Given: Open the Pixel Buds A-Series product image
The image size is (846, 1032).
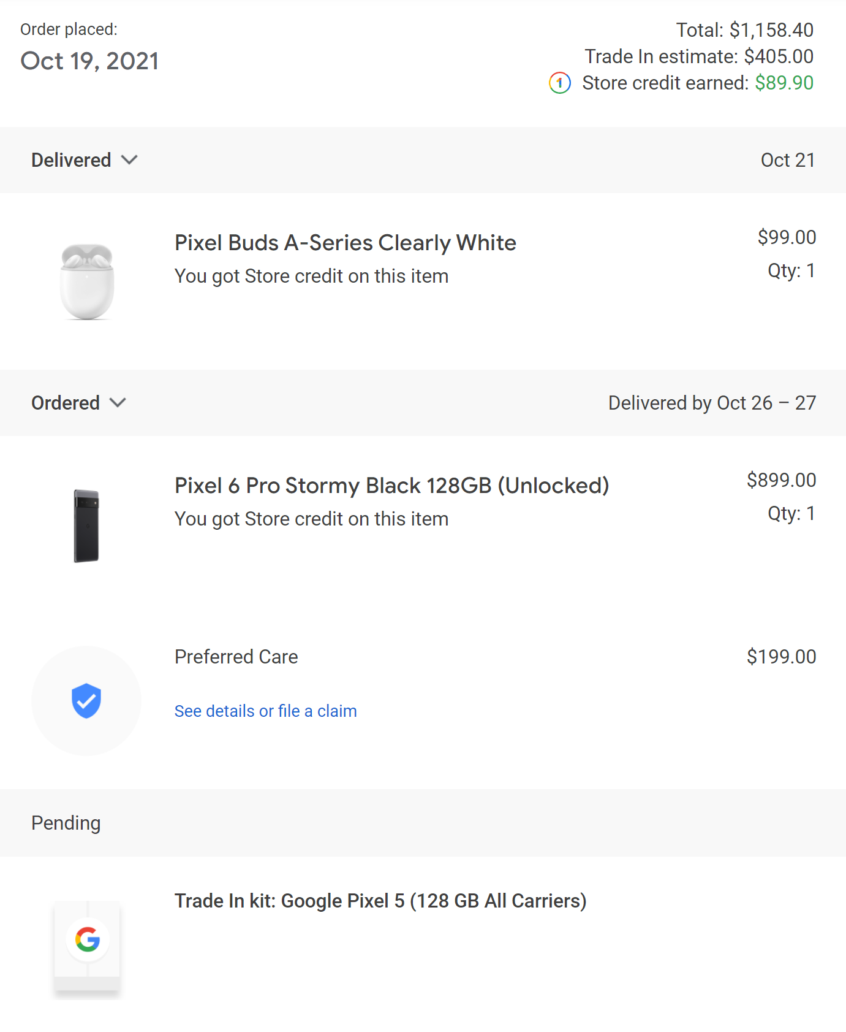Looking at the screenshot, I should point(87,281).
